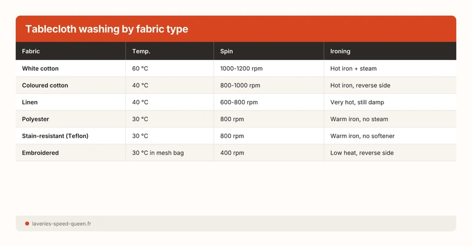Click the 400 rpm spin cell
Image resolution: width=472 pixels, height=247 pixels.
pyautogui.click(x=232, y=153)
